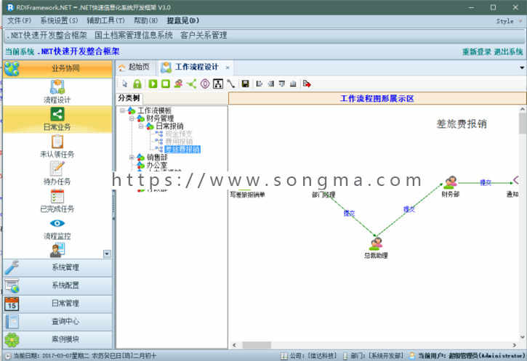Click the 财务部 node in the diagram
Image resolution: width=527 pixels, height=361 pixels.
(x=451, y=187)
